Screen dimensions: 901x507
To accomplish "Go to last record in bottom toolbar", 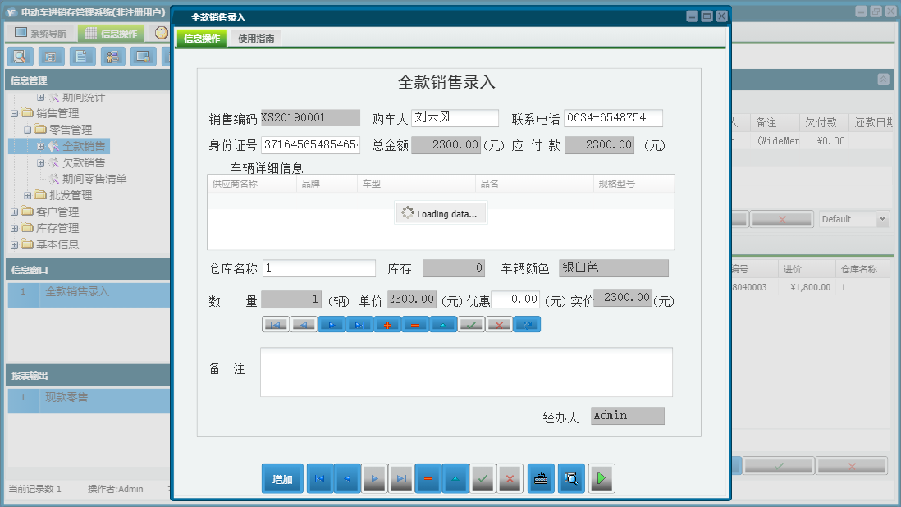I will tap(401, 478).
